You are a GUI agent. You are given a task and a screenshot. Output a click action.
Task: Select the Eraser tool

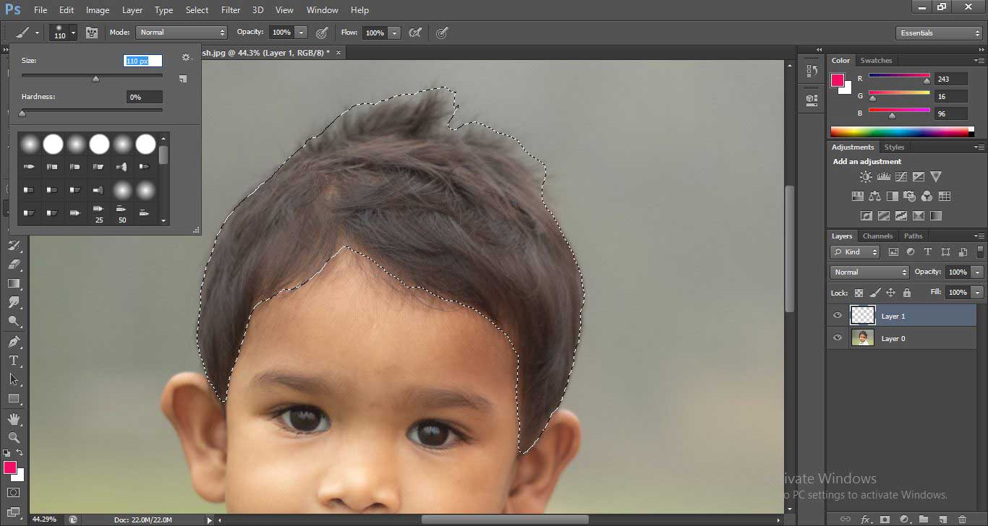pos(14,264)
